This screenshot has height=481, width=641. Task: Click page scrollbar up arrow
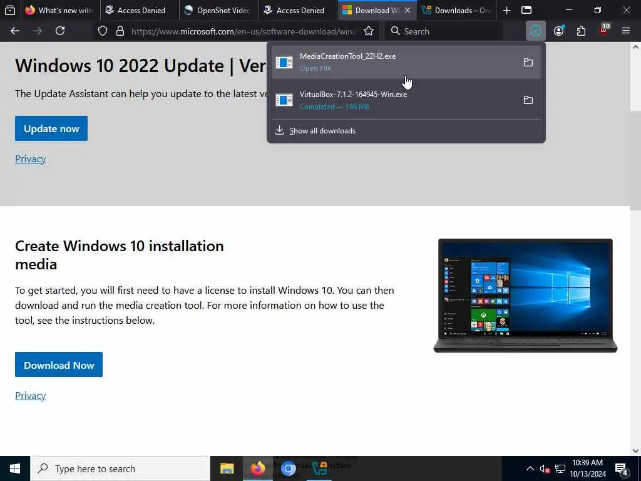[636, 47]
